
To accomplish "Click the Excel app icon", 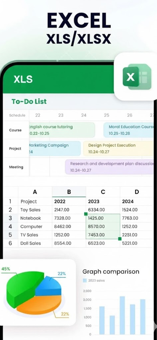I will click(x=137, y=77).
